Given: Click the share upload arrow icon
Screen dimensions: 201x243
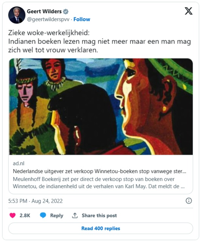Looking at the screenshot, I should (x=75, y=215).
